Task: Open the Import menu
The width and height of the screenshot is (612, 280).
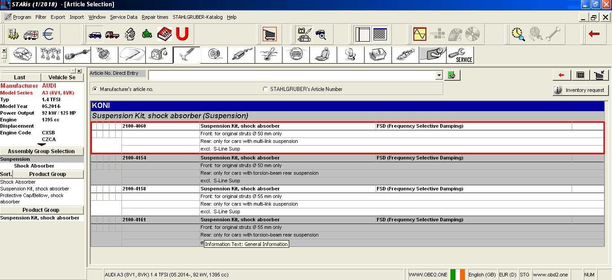Action: (77, 17)
